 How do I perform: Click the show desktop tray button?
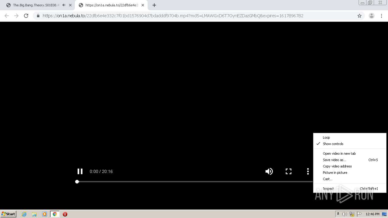(x=385, y=214)
